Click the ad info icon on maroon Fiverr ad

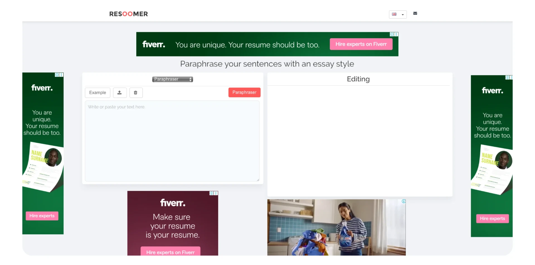(x=211, y=193)
